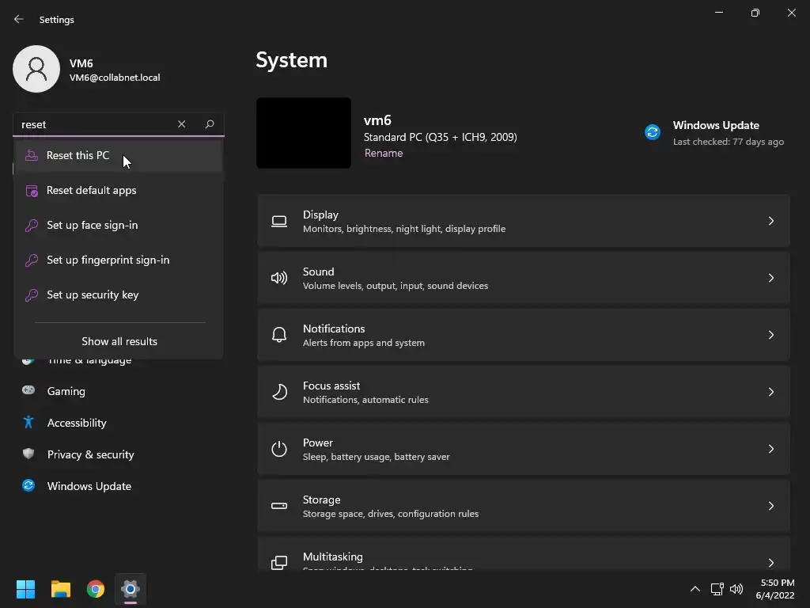Click Standard PC (Q35 + ICH9, 2009) text

(440, 137)
